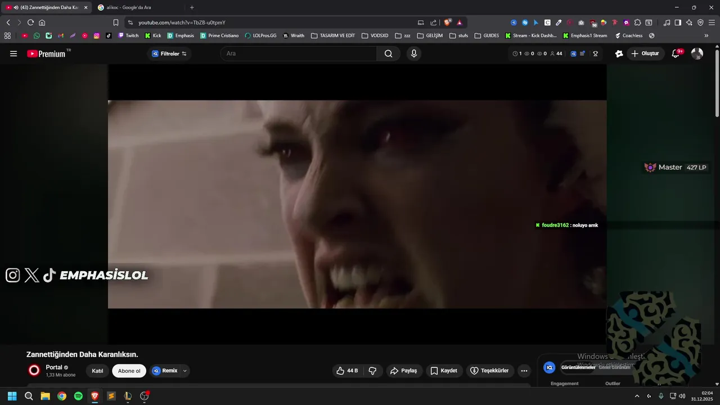
Task: Open Brave Shields lion icon
Action: coord(448,22)
